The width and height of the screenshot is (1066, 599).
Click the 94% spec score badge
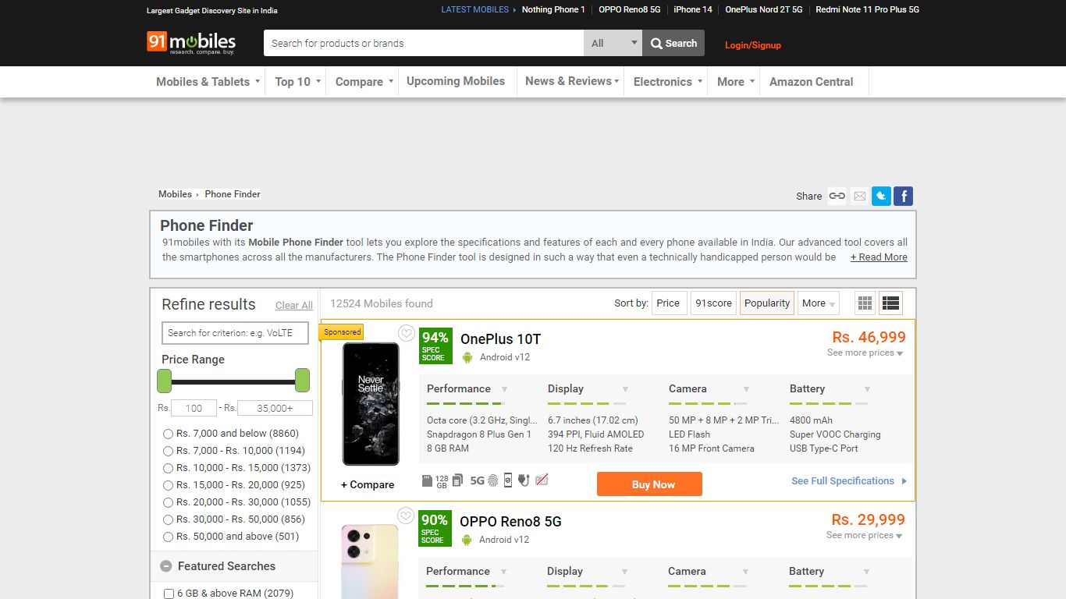435,346
